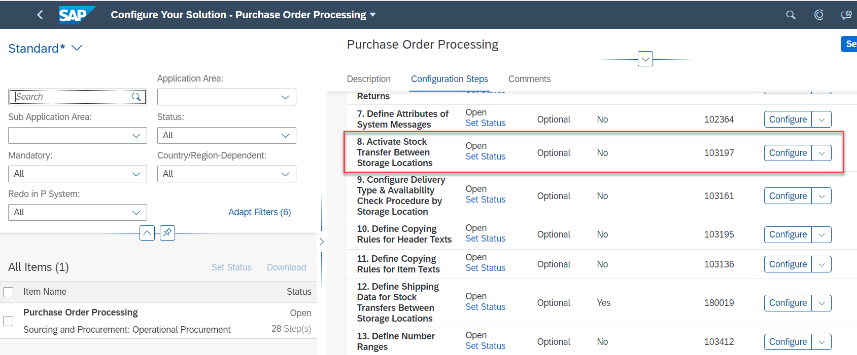This screenshot has width=857, height=355.
Task: Click Set Status link for step 9
Action: (x=486, y=200)
